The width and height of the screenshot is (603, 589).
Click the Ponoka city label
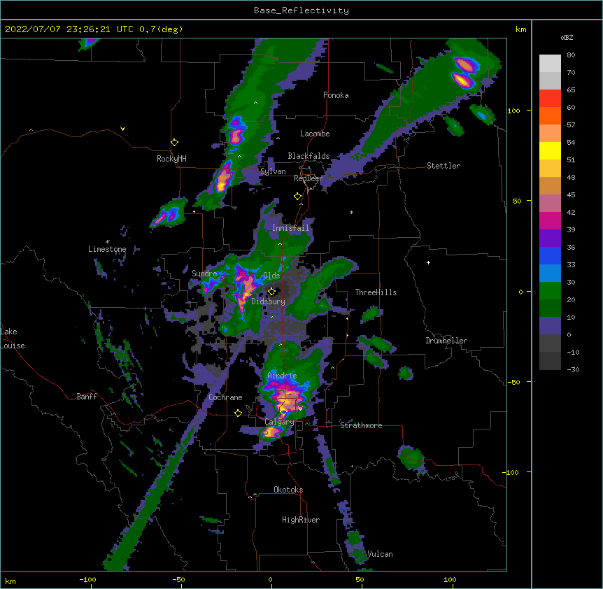(x=336, y=95)
